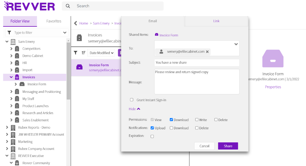Uncheck the Upload notification checkbox
Screen dimensions: 306x166
pyautogui.click(x=152, y=128)
